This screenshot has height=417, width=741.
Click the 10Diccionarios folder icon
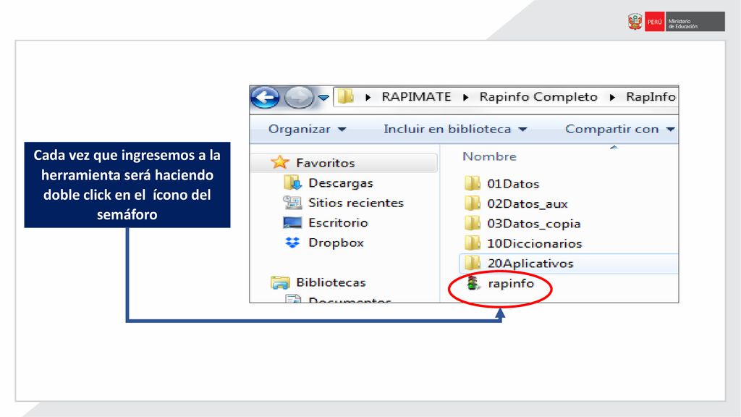[x=472, y=243]
